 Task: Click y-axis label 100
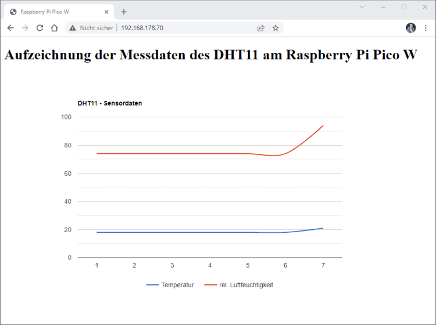point(66,117)
